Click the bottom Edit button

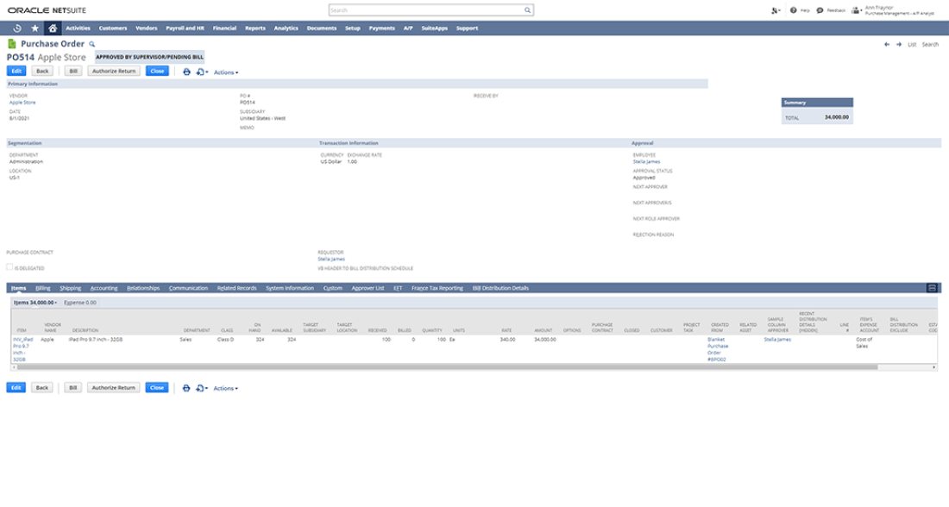(x=16, y=388)
